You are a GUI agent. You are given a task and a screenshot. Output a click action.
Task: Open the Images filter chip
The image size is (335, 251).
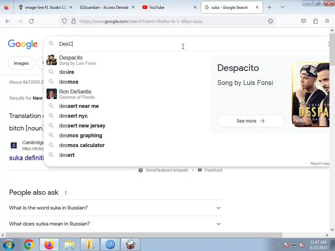click(x=21, y=63)
